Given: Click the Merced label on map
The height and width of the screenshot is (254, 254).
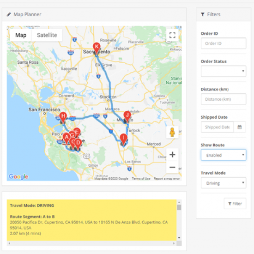Looking at the screenshot, I should pyautogui.click(x=154, y=144).
